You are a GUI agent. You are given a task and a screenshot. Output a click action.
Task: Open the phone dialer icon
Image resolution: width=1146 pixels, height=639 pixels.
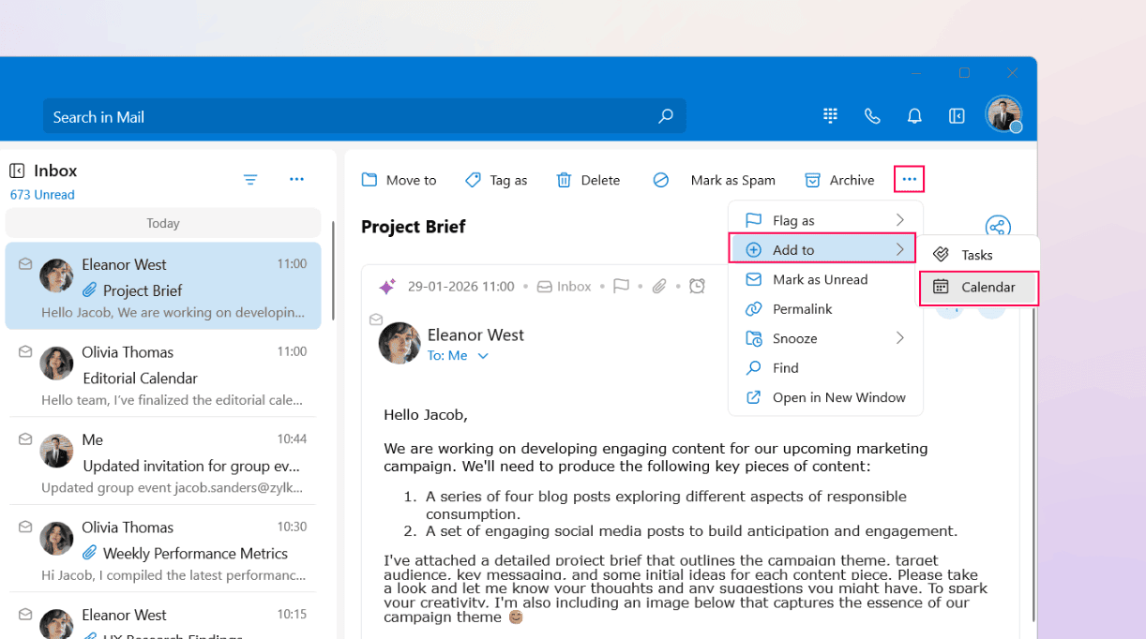pyautogui.click(x=872, y=116)
